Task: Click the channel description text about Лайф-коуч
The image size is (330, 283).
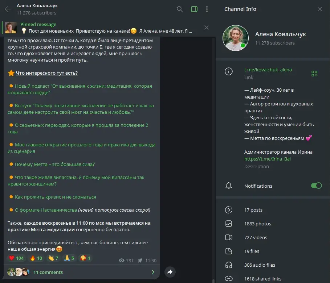Action: point(279,114)
